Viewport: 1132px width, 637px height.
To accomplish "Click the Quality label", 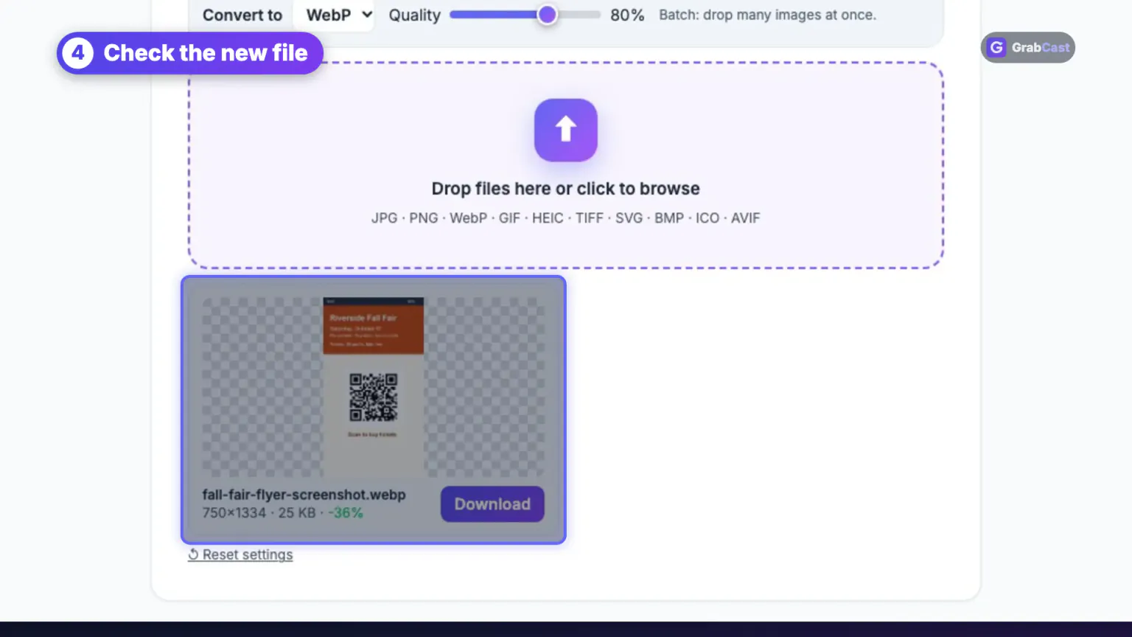I will coord(415,15).
